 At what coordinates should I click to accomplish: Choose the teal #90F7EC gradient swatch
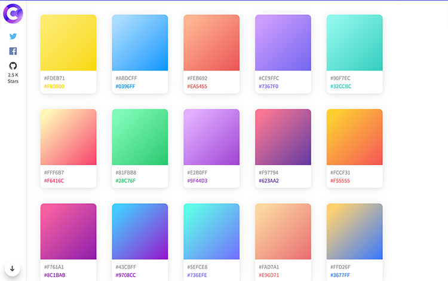(354, 42)
